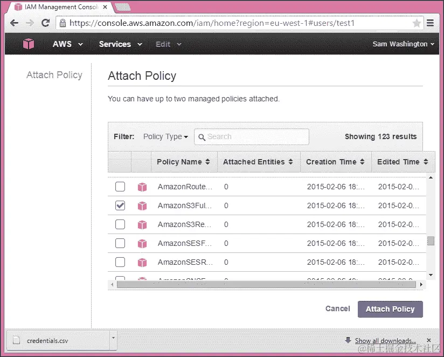
Task: Open Show all downloads link
Action: click(x=385, y=340)
